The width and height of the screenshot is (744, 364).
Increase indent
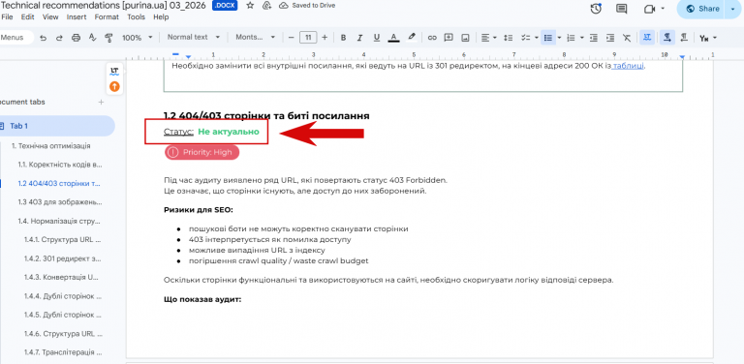pyautogui.click(x=610, y=38)
